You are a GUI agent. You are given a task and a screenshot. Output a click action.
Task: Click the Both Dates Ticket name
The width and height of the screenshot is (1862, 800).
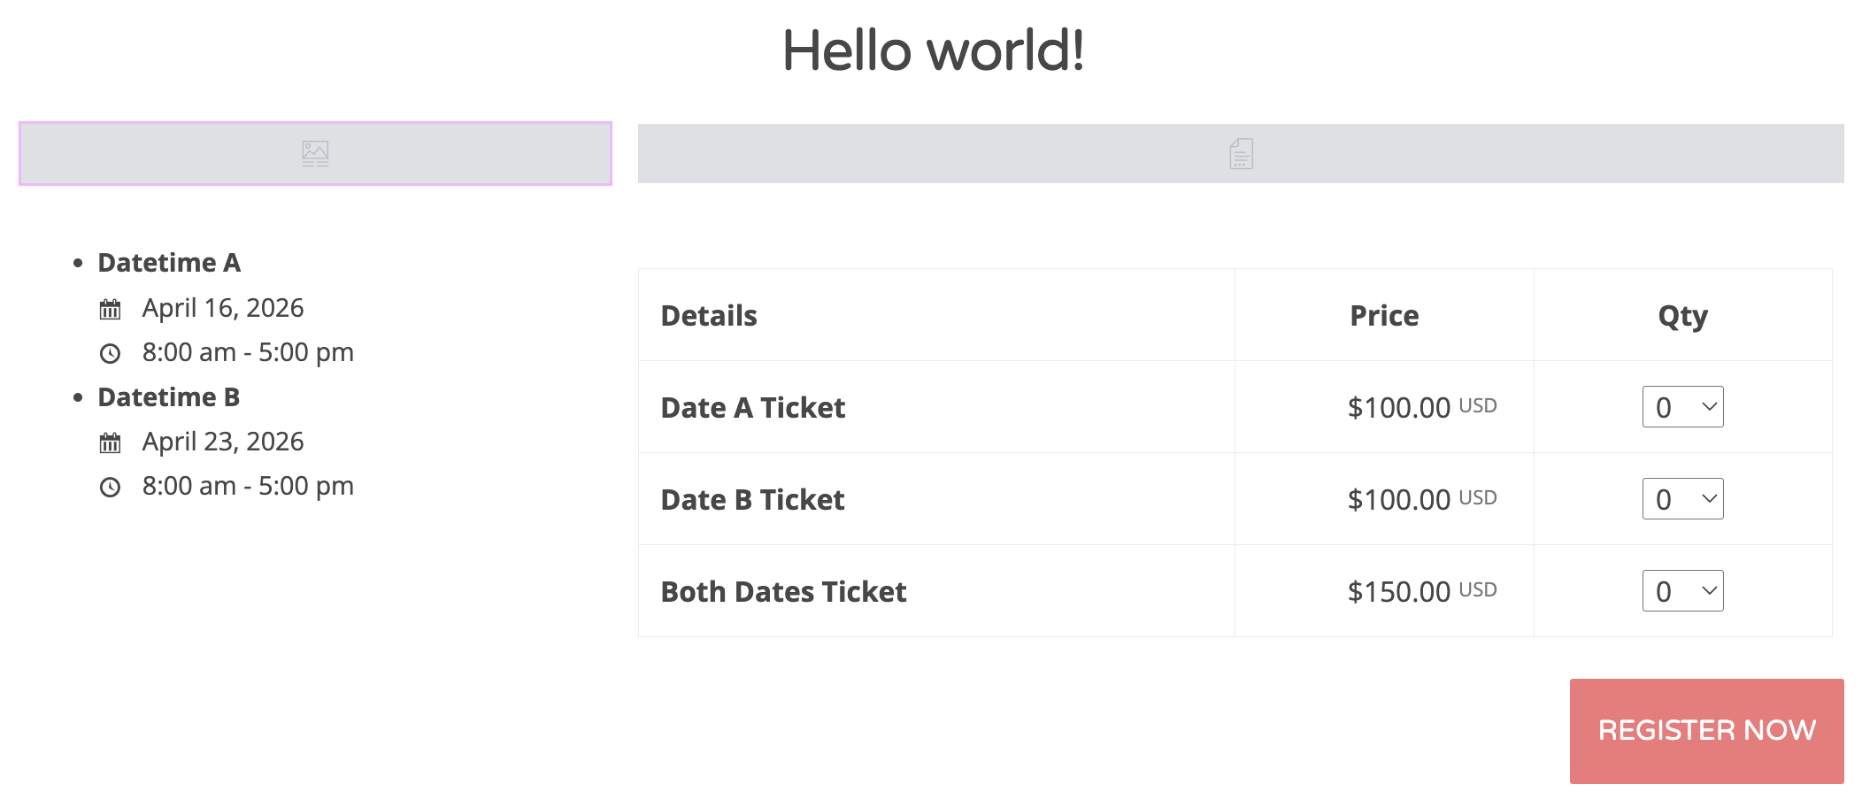(783, 592)
